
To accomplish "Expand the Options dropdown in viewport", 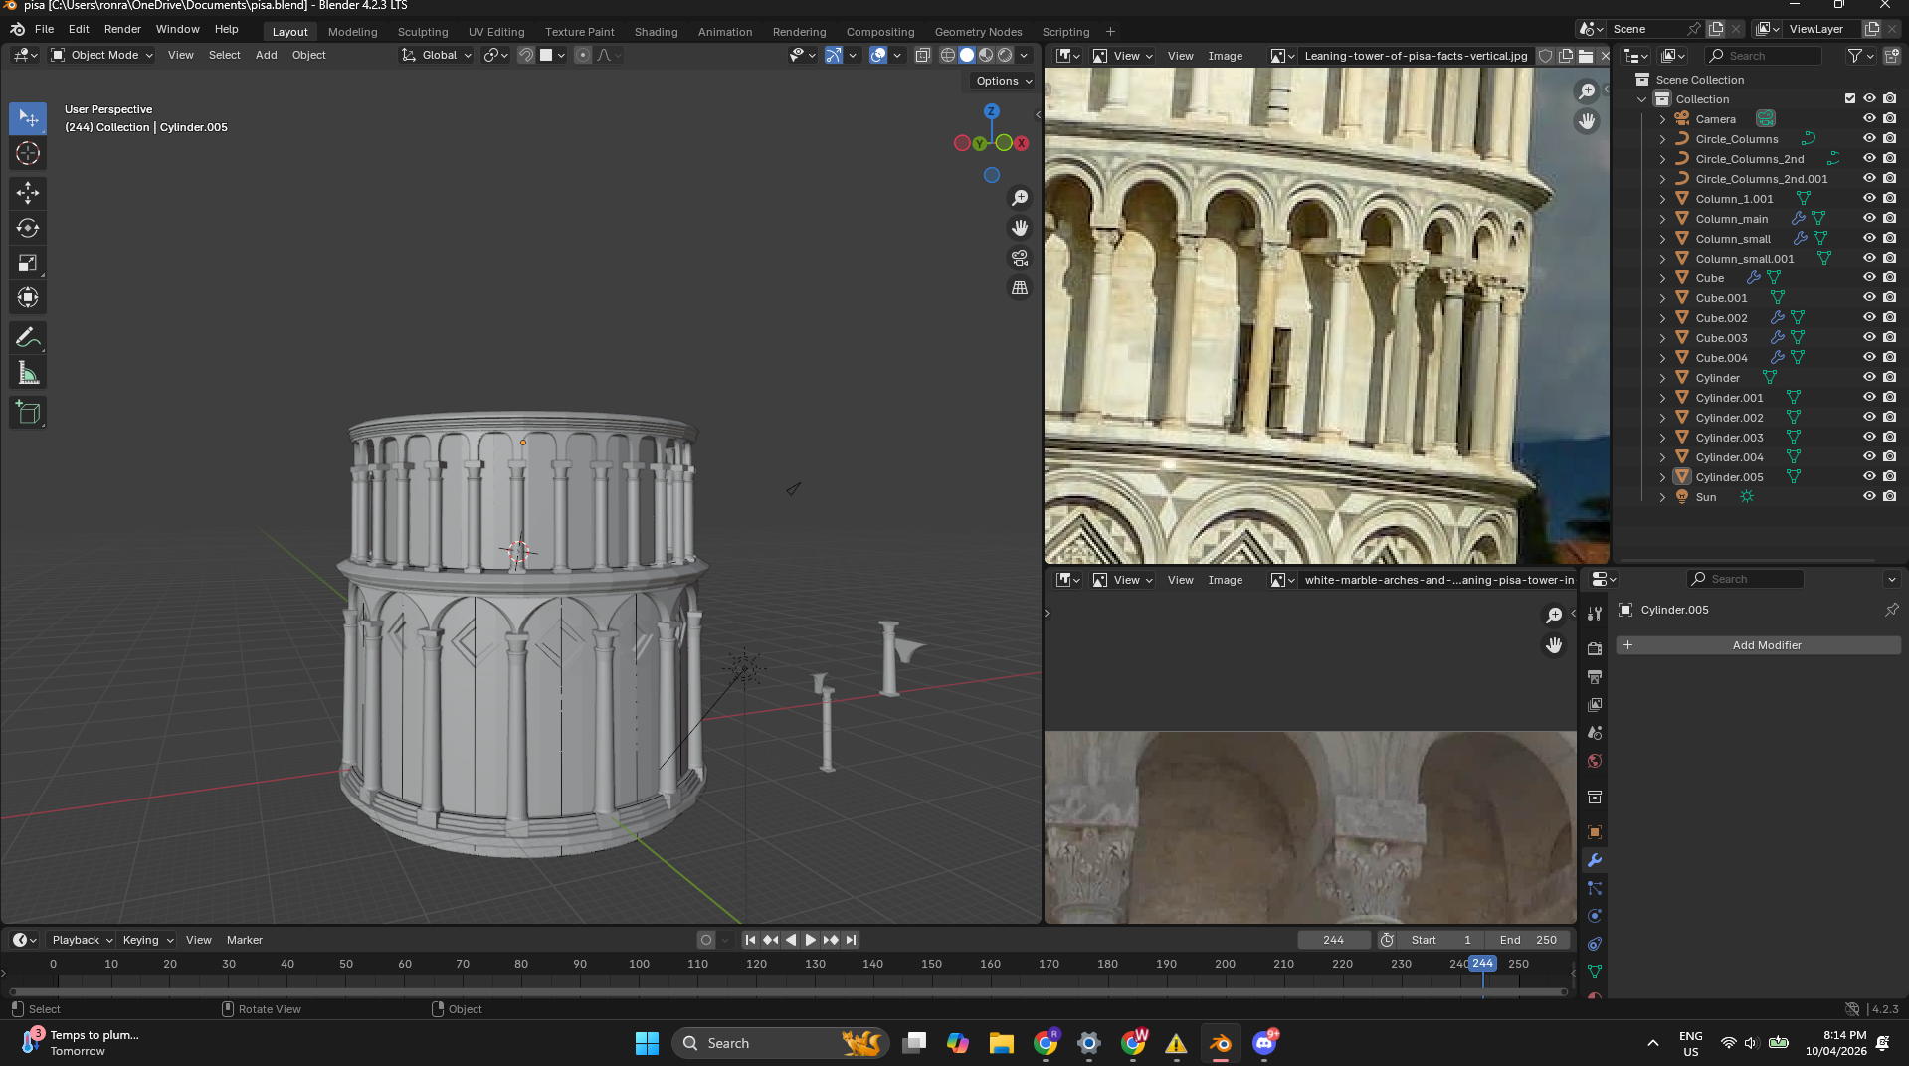I will click(x=1004, y=81).
